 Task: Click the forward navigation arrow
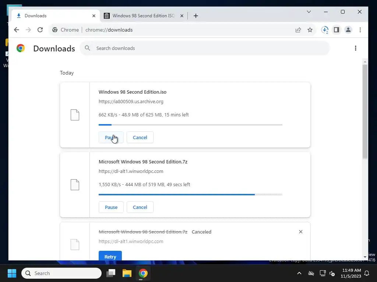click(x=28, y=30)
